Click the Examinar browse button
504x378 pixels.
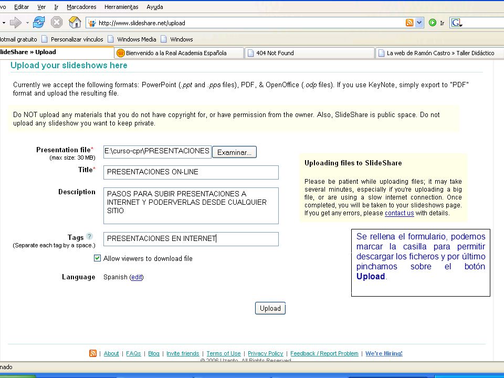[234, 152]
